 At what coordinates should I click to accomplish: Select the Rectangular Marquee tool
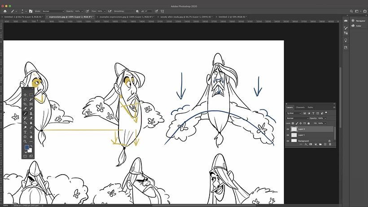[x=31, y=95]
